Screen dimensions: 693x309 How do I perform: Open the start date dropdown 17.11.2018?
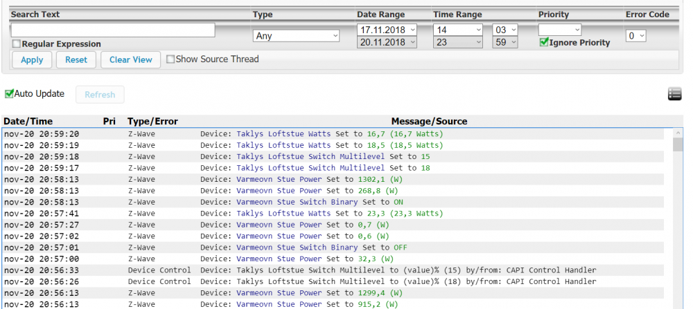(x=387, y=30)
